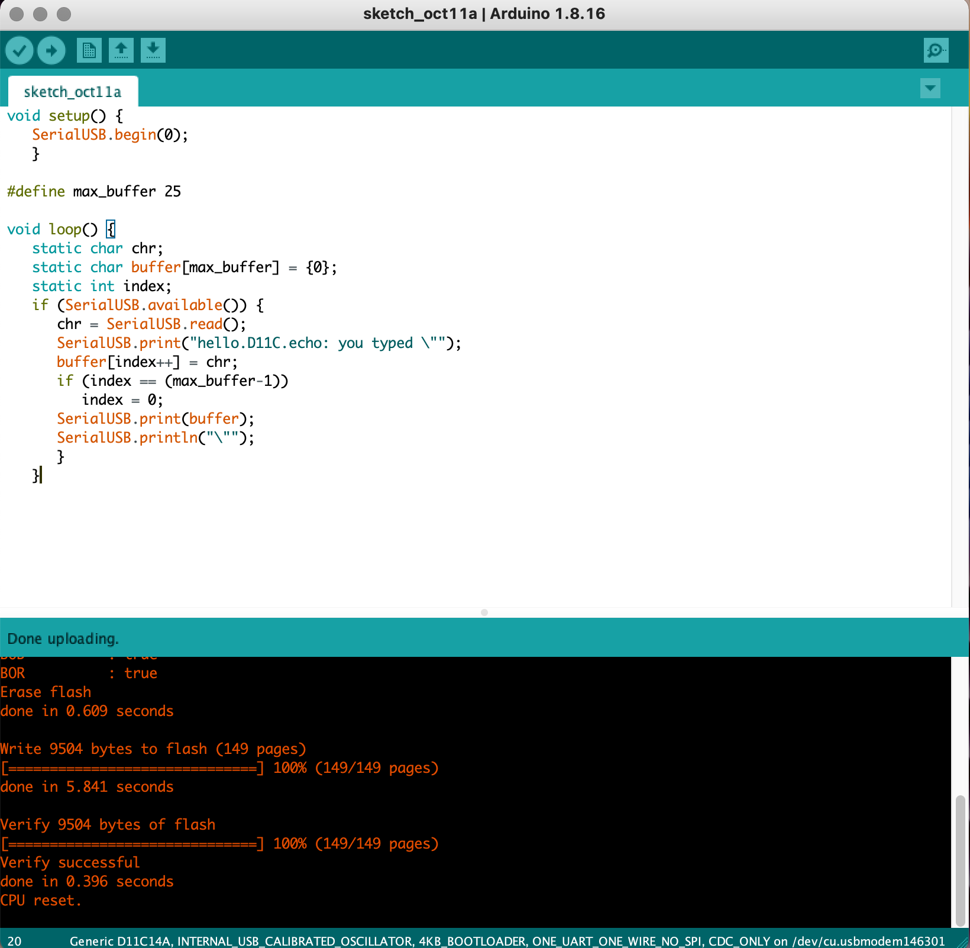Click the 'index = 0;' line
970x948 pixels.
[x=122, y=400]
